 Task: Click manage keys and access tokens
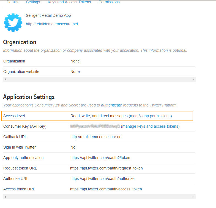[150, 126]
